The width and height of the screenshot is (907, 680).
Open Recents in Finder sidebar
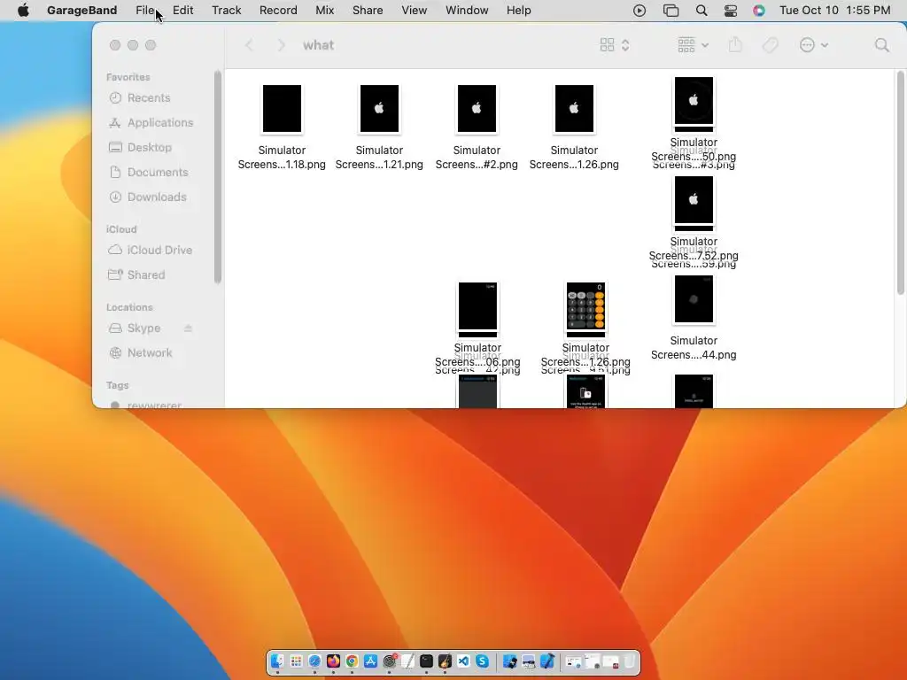tap(149, 97)
